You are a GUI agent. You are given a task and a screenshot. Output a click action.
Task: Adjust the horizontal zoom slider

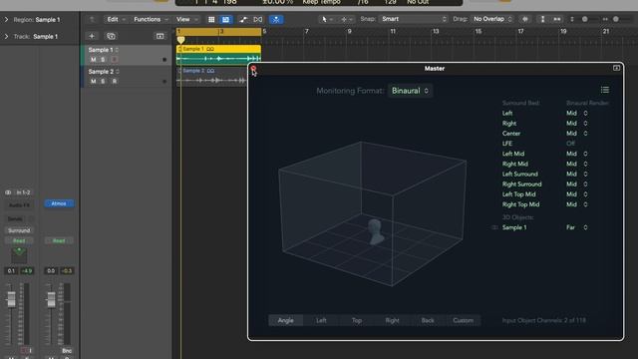(x=616, y=19)
